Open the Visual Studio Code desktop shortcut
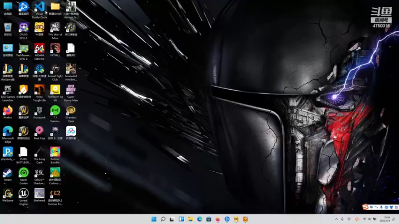Viewport: 399px width, 224px height. pyautogui.click(x=39, y=9)
